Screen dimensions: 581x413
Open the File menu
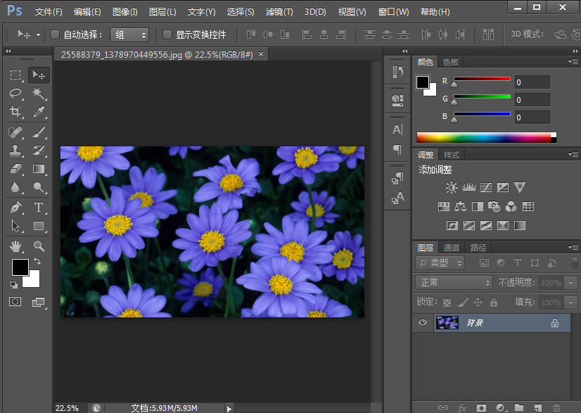point(49,12)
